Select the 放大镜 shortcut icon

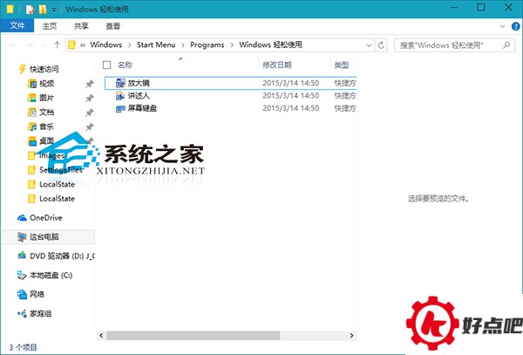point(120,83)
